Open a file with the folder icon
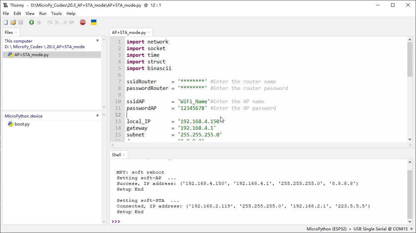This screenshot has height=233, width=416. [x=13, y=22]
